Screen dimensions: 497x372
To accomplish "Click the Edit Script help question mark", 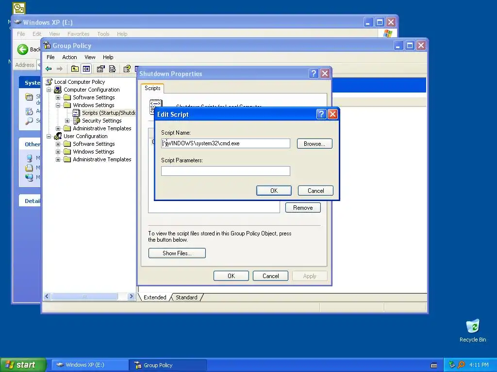I will tap(321, 114).
